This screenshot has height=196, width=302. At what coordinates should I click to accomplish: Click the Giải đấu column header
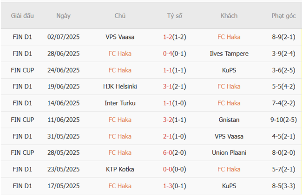pos(22,16)
